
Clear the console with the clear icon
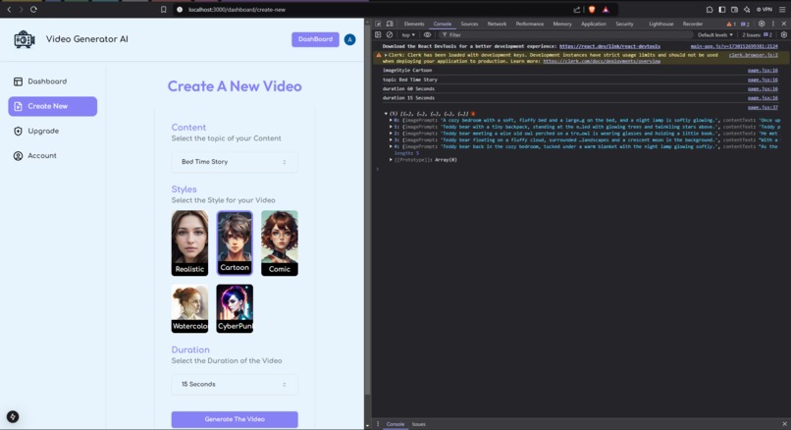(390, 34)
